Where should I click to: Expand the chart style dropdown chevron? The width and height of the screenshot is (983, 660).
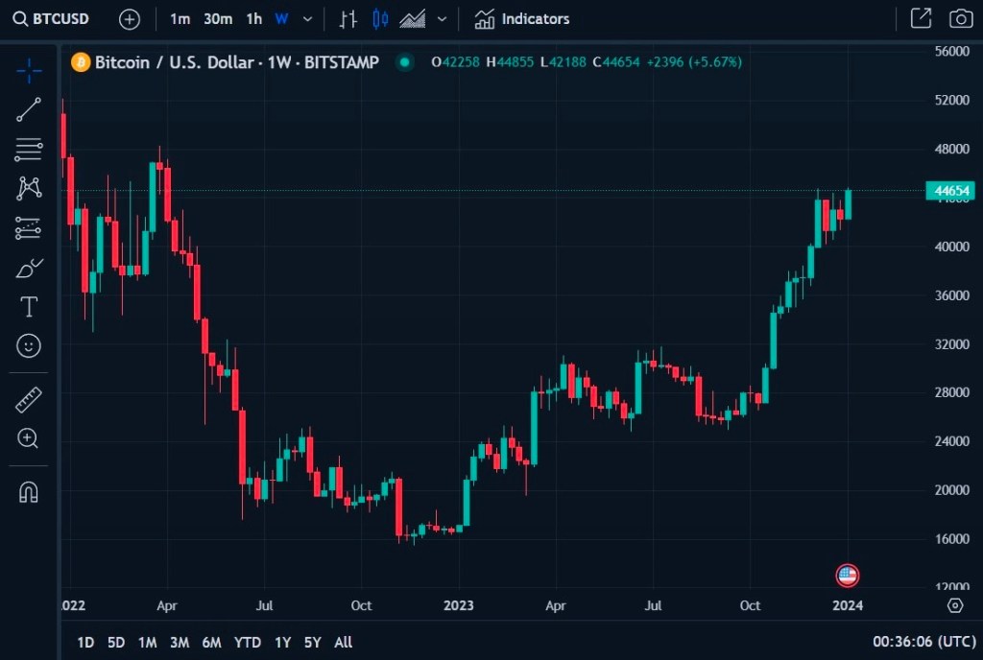click(442, 18)
